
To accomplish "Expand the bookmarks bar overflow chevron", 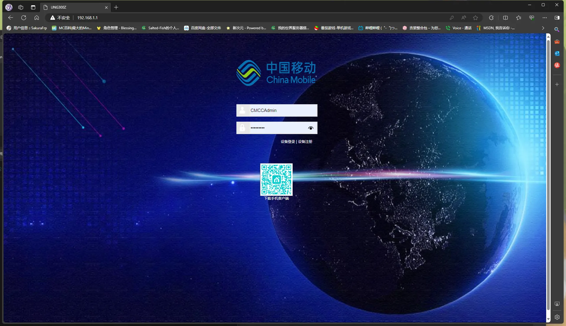I will [x=543, y=28].
